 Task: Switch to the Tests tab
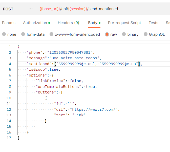tap(153, 23)
